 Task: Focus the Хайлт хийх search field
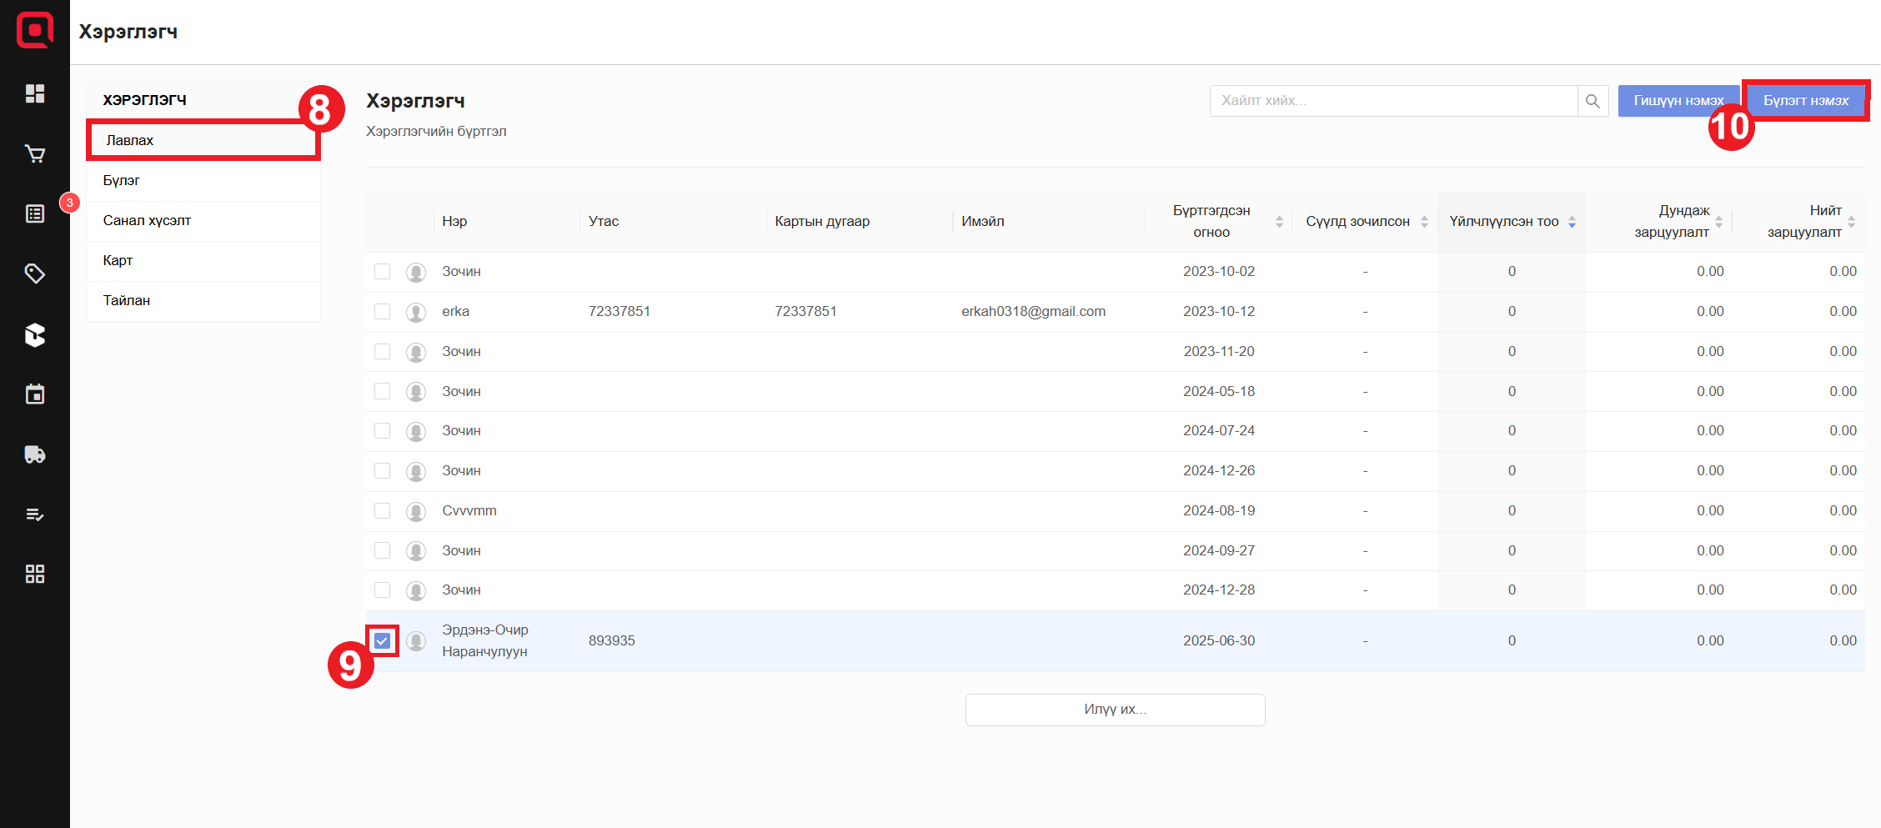point(1392,101)
